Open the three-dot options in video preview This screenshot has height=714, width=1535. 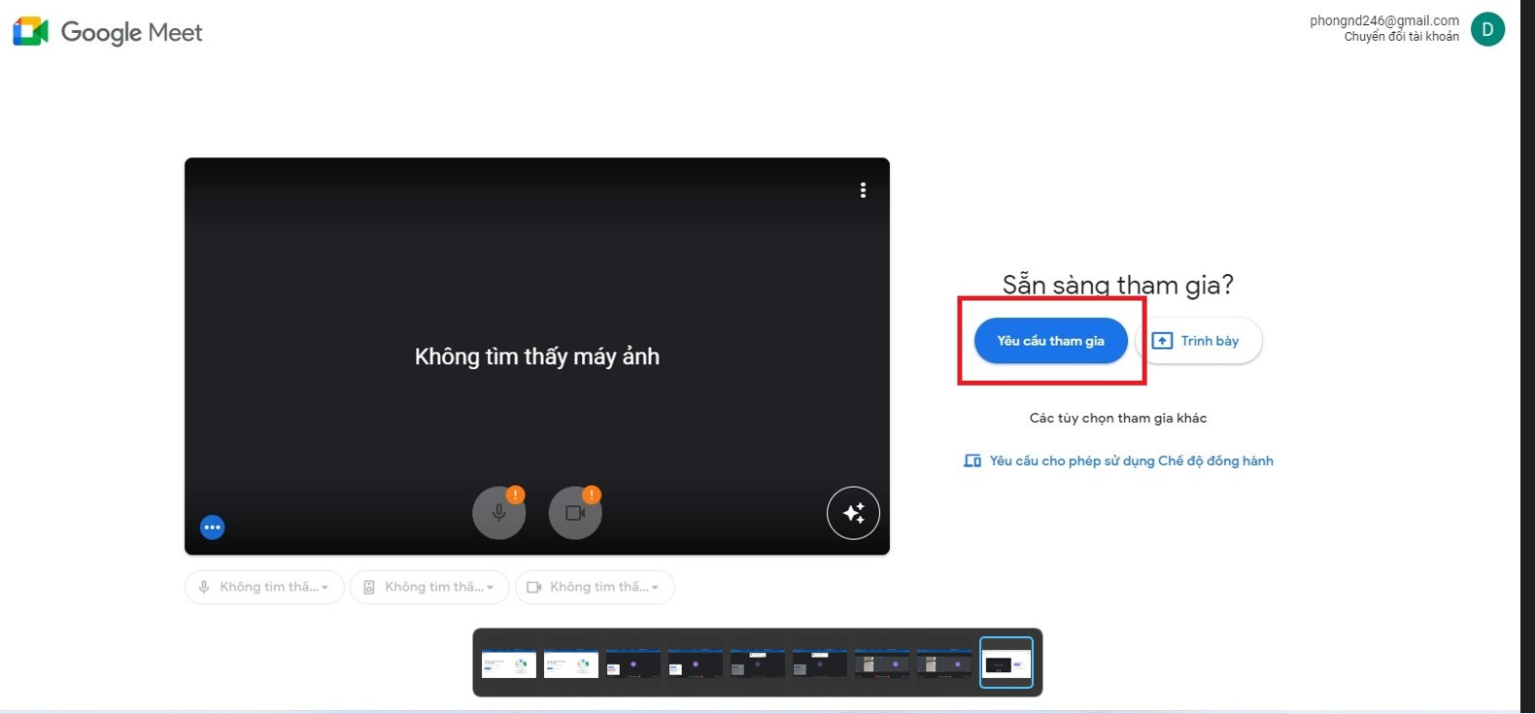(862, 190)
